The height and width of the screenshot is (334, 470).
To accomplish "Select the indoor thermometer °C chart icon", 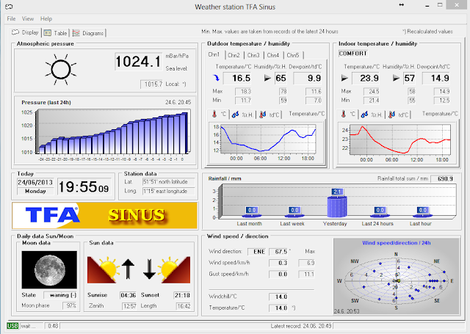I will point(344,114).
